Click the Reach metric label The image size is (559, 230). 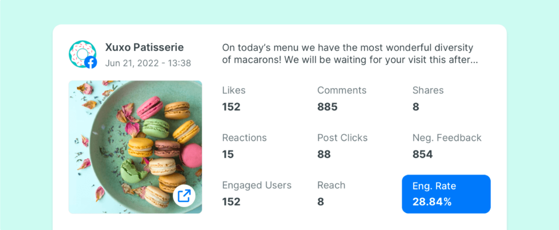coord(331,185)
